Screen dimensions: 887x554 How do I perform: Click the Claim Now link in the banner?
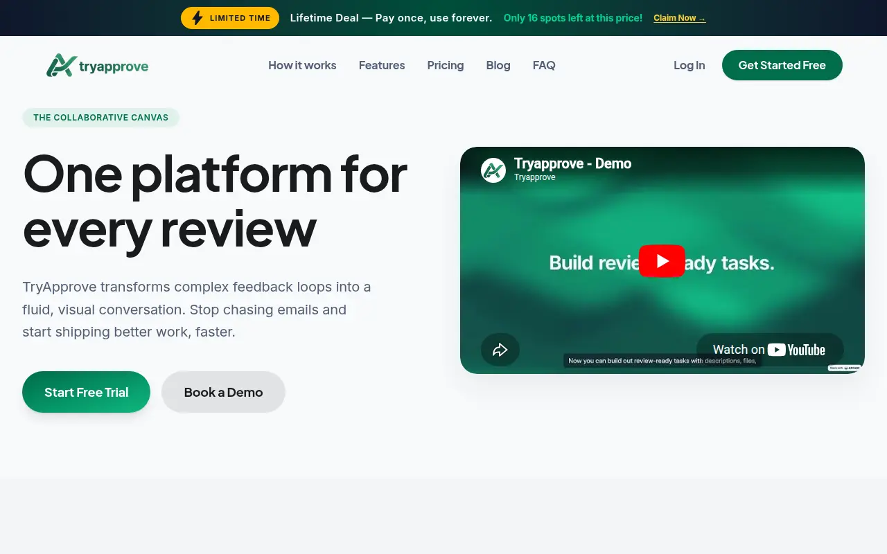coord(680,18)
